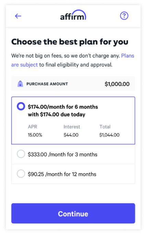
Task: Click the $1,000.00 purchase amount value
Action: tap(117, 84)
